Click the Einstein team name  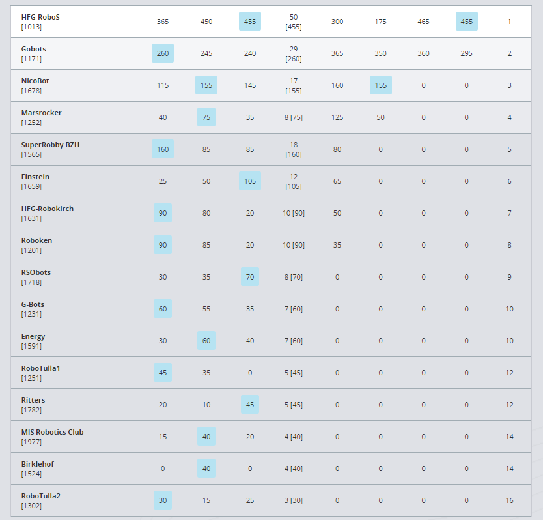(35, 177)
